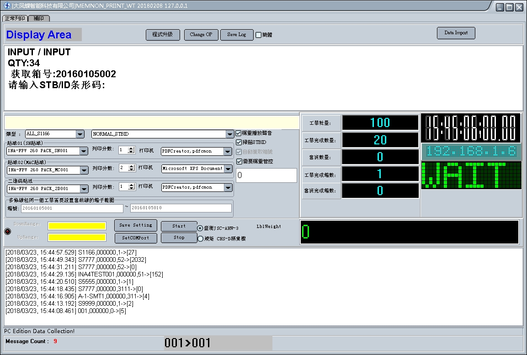Open the ALL_S1166 type dropdown

tap(80, 134)
